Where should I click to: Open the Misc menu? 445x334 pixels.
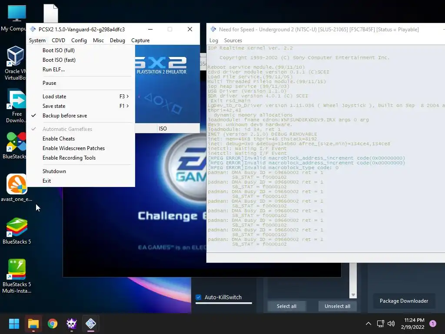point(98,40)
